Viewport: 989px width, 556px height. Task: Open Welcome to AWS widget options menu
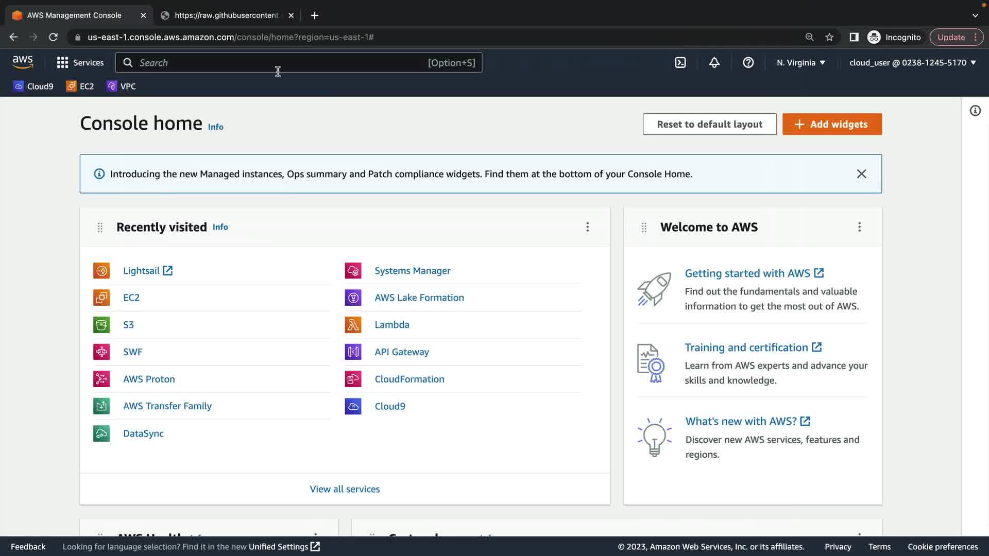pyautogui.click(x=859, y=227)
